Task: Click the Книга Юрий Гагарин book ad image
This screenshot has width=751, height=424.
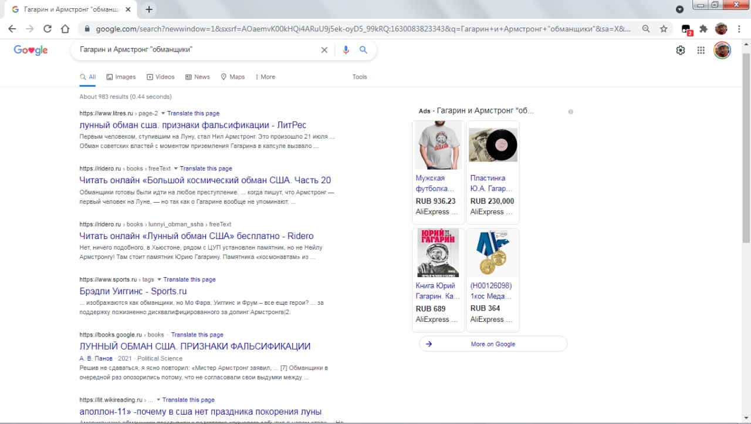Action: [438, 253]
